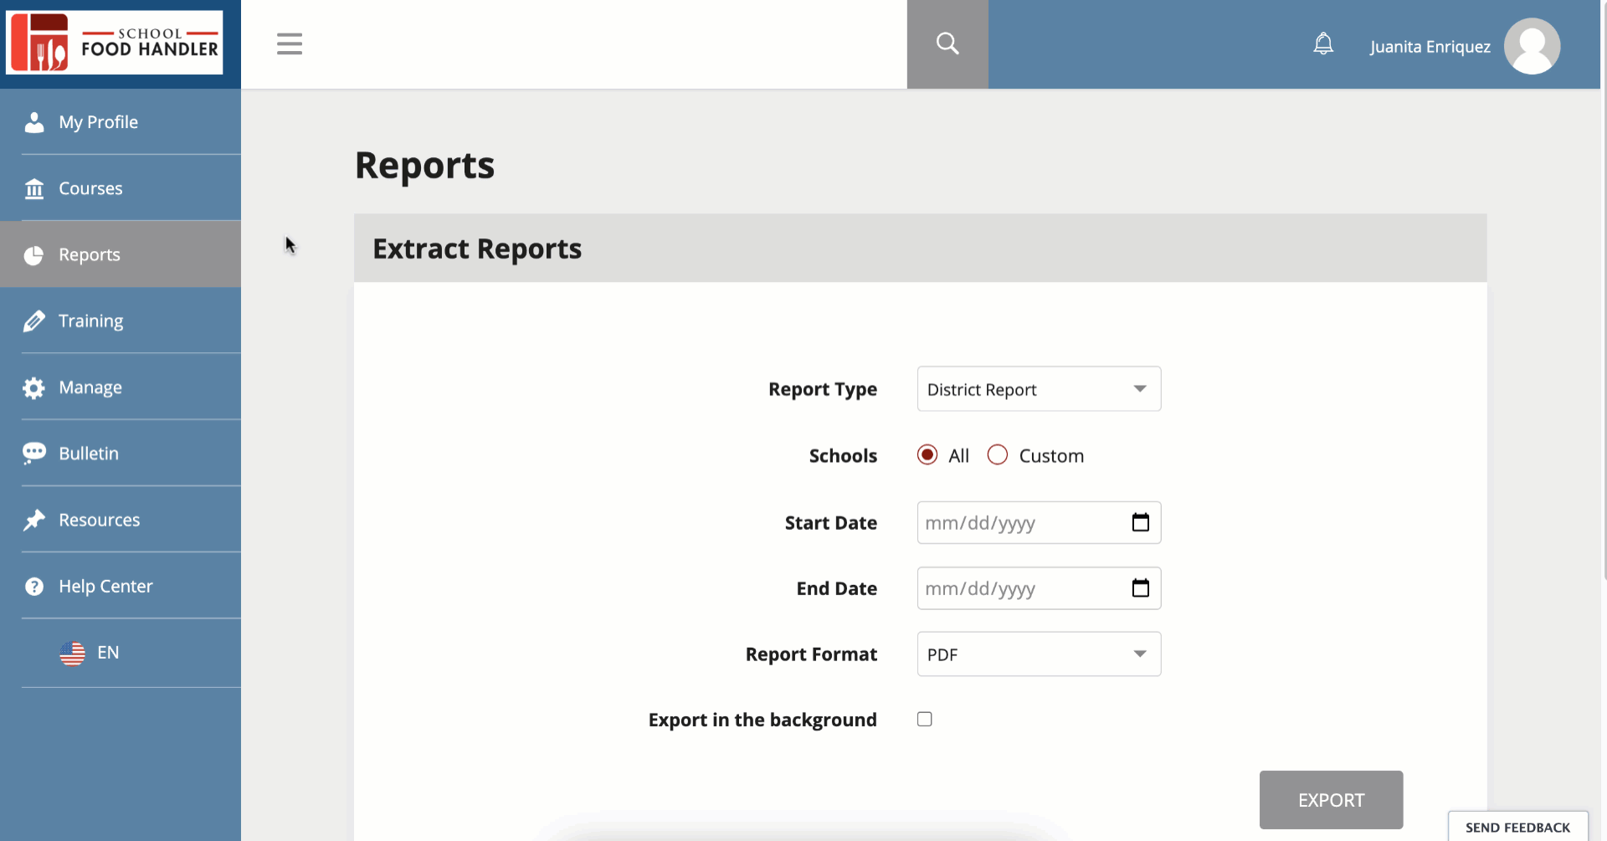This screenshot has height=841, width=1607.
Task: Click the School Food Handler logo
Action: point(115,43)
